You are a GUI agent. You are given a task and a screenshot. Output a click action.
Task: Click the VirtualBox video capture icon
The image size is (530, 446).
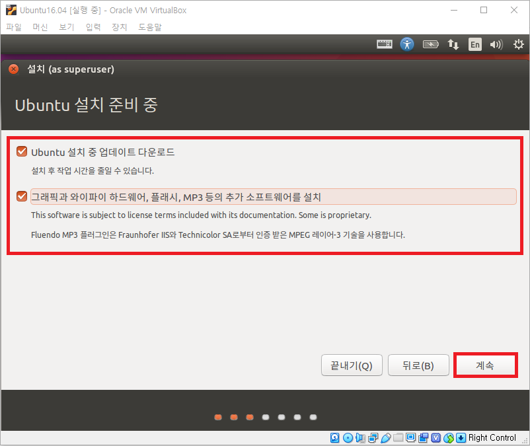click(x=423, y=438)
